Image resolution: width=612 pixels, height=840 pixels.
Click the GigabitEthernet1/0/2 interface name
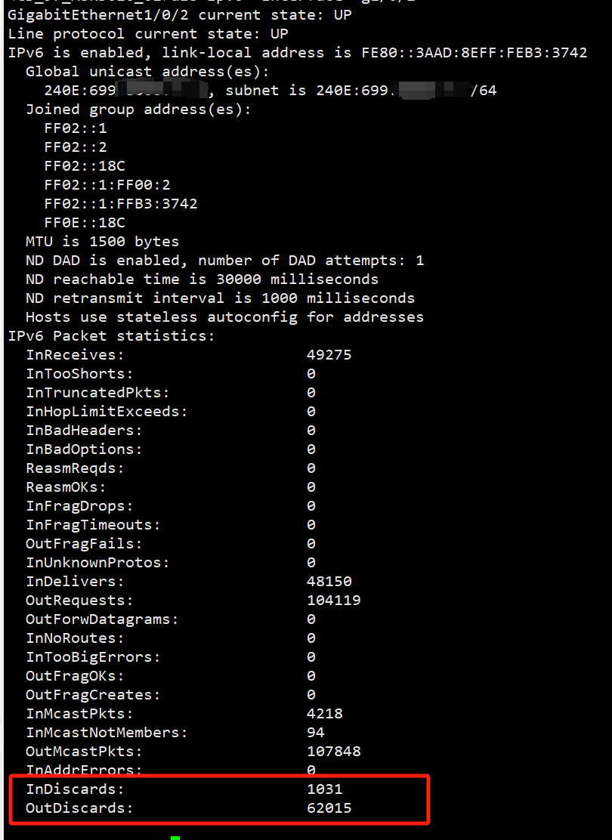(98, 15)
